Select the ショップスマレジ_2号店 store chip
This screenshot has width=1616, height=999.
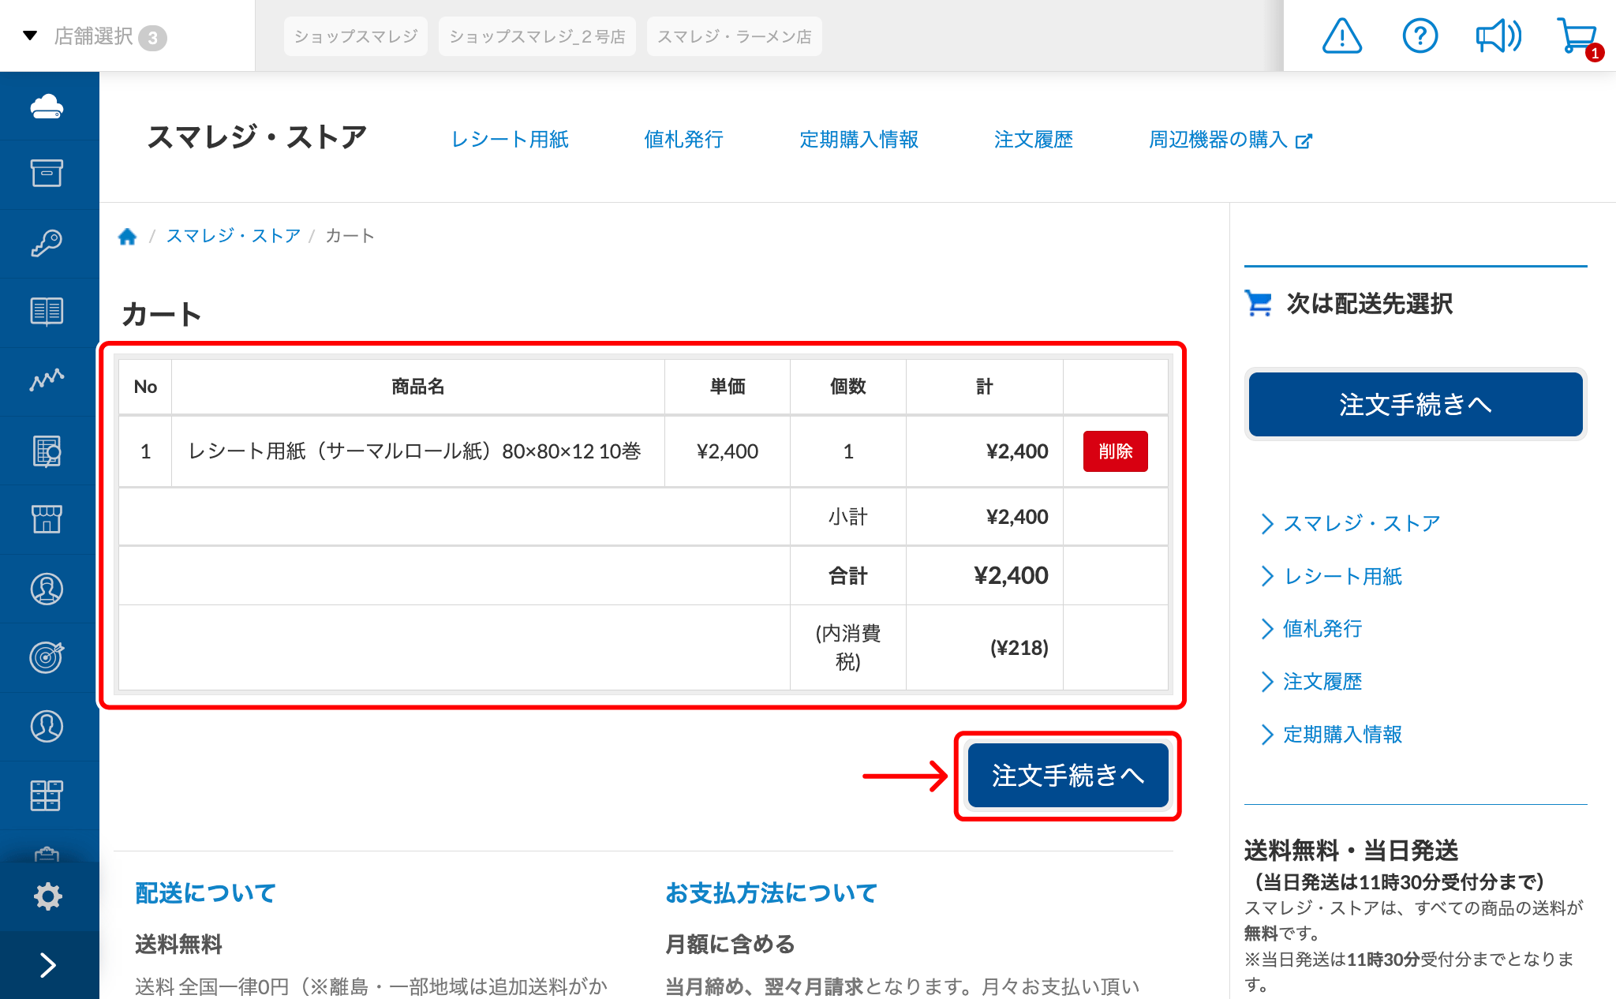(x=537, y=36)
